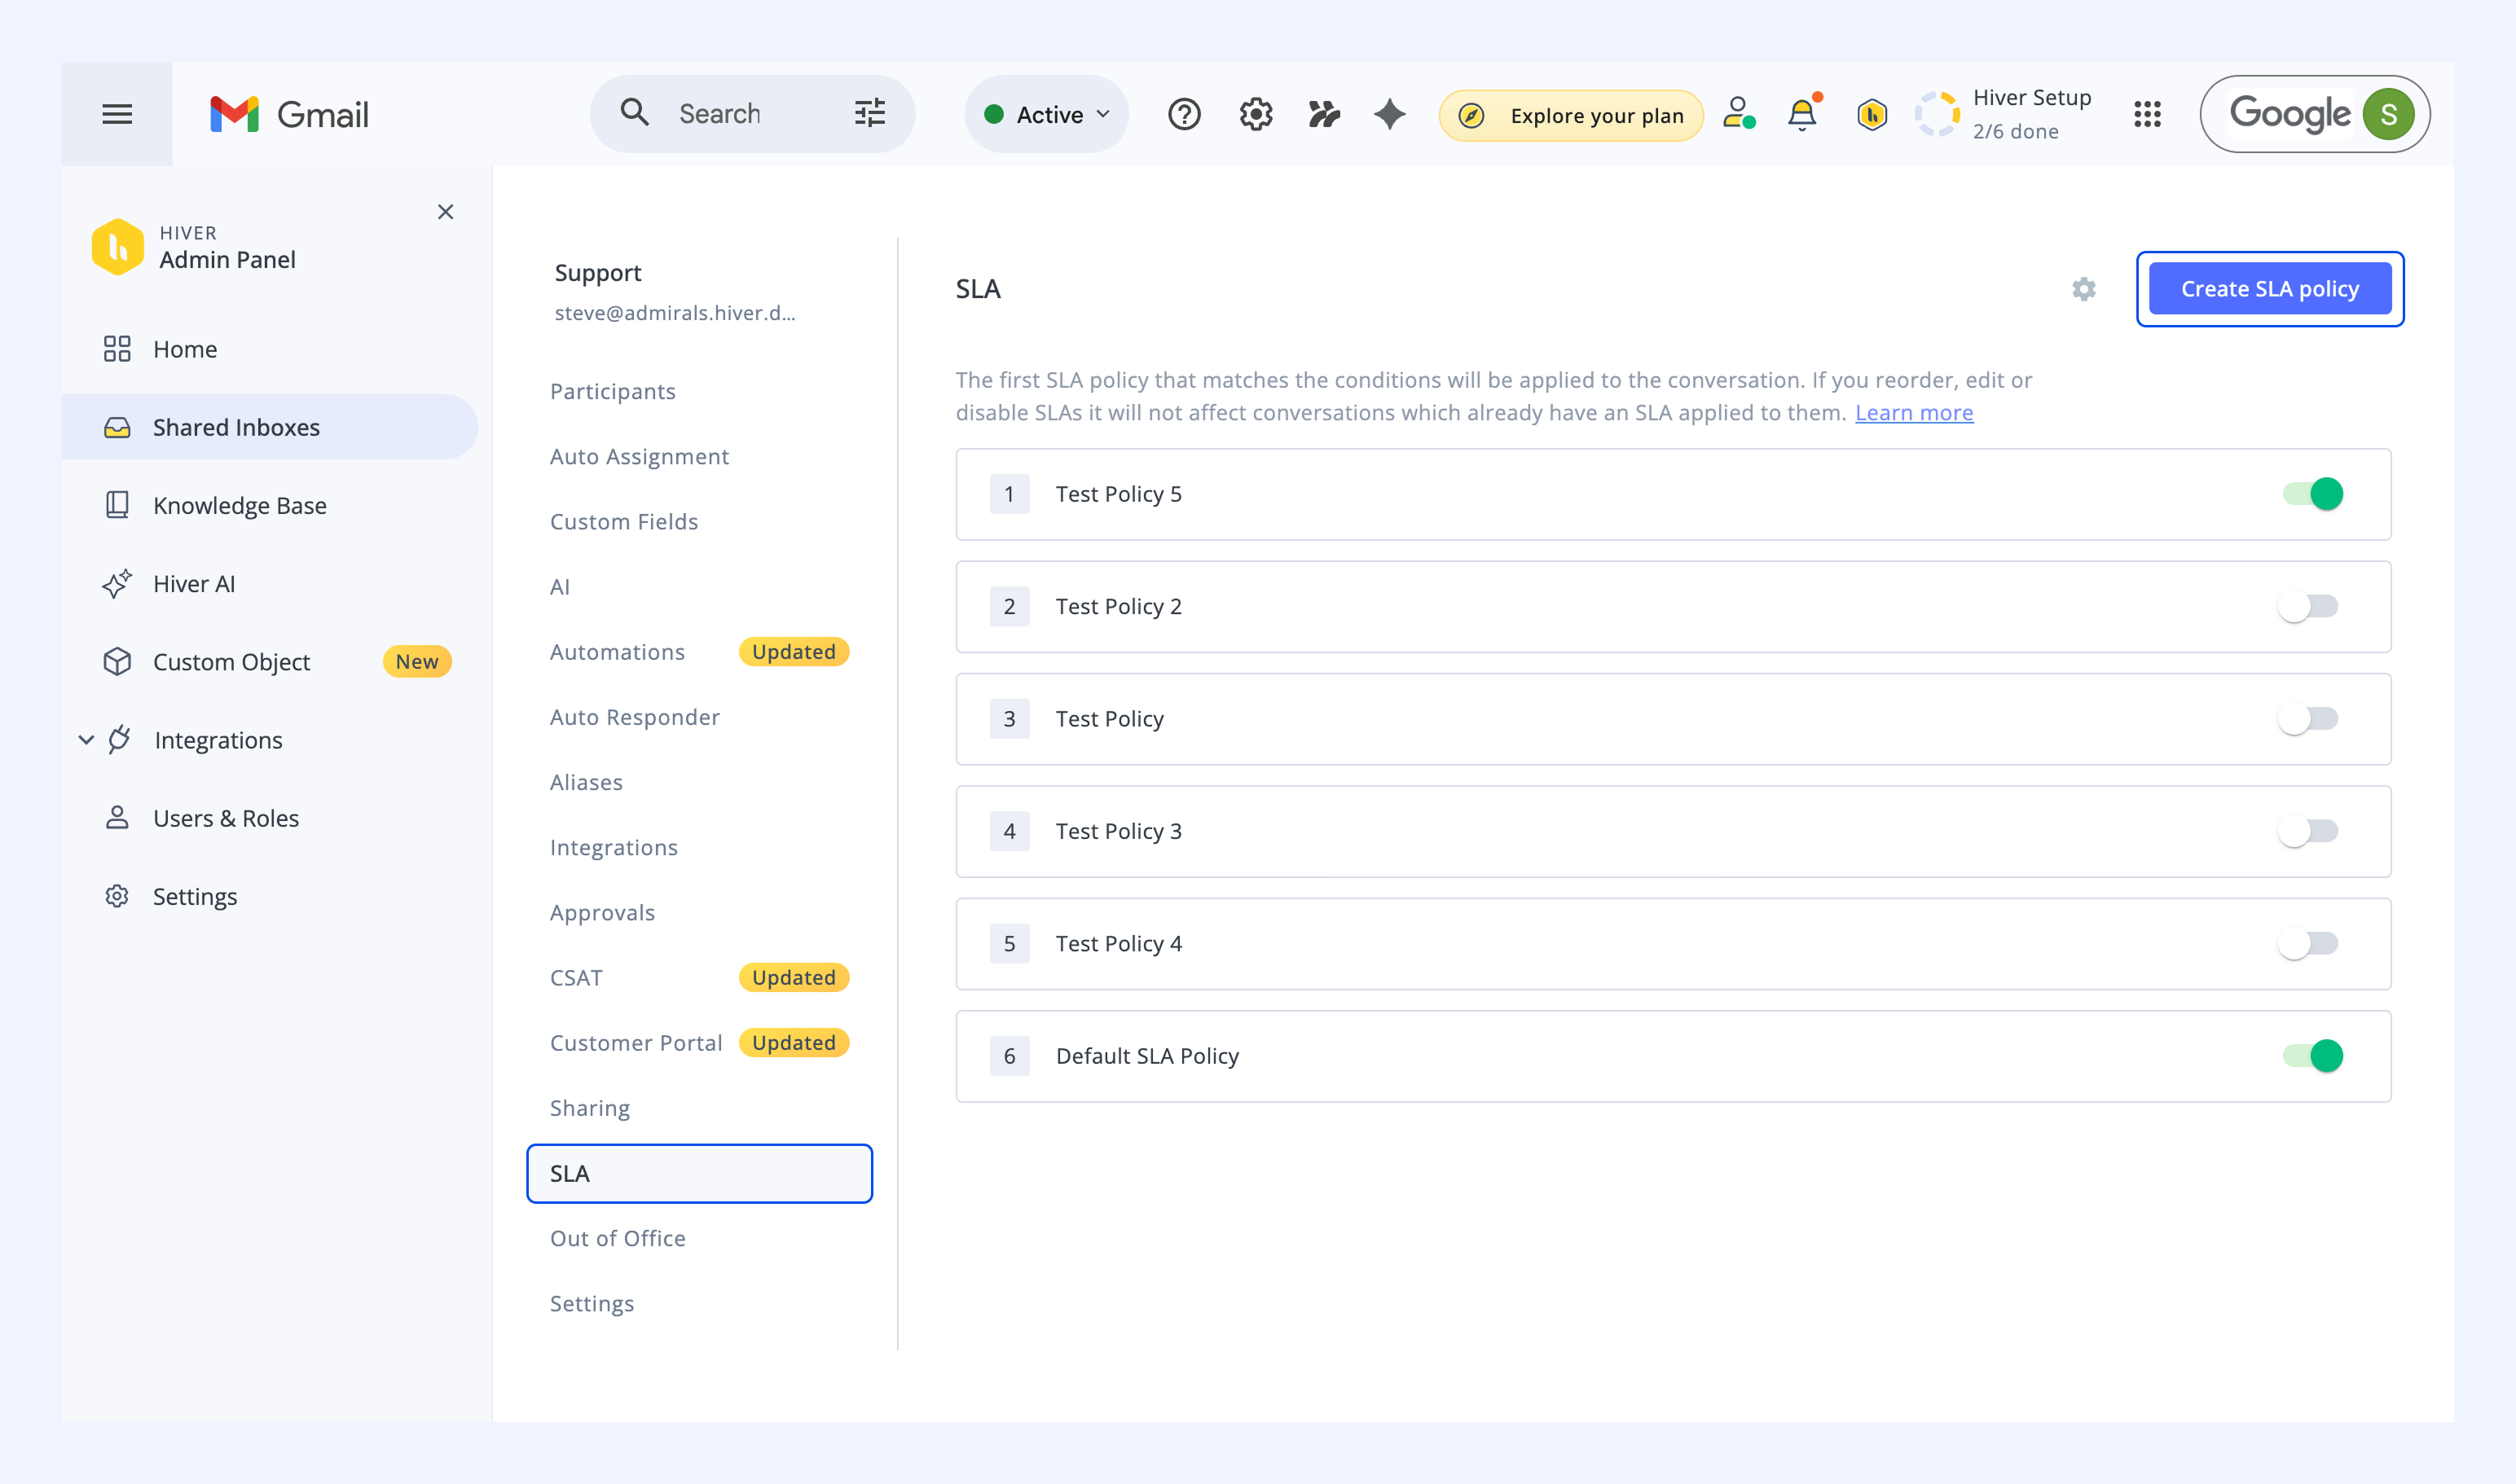2516x1484 pixels.
Task: Open Auto Responder section
Action: [x=634, y=717]
